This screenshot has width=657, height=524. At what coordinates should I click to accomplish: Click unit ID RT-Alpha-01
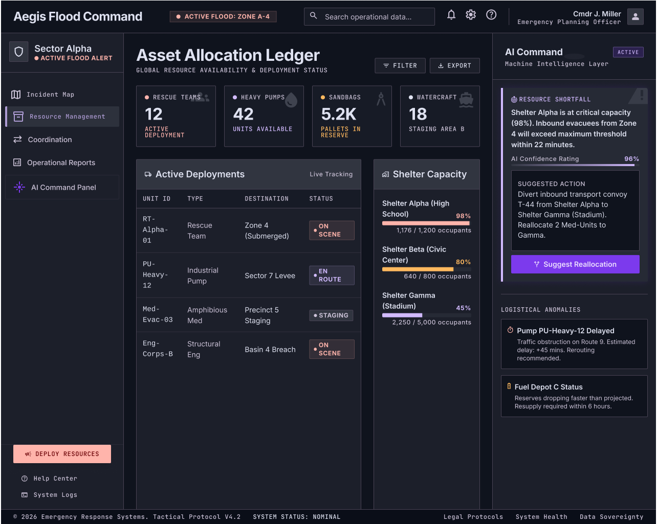point(155,230)
